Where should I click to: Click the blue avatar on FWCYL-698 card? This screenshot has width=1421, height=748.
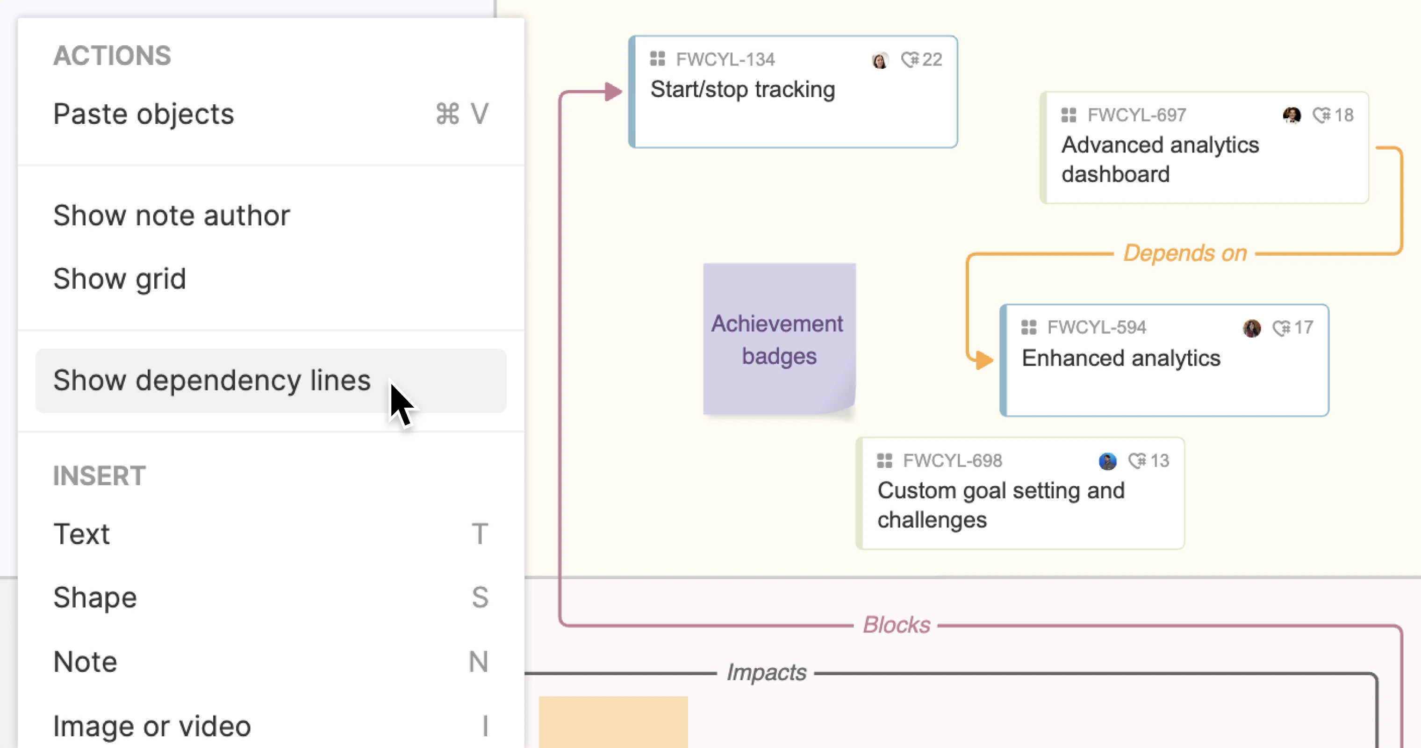coord(1107,460)
